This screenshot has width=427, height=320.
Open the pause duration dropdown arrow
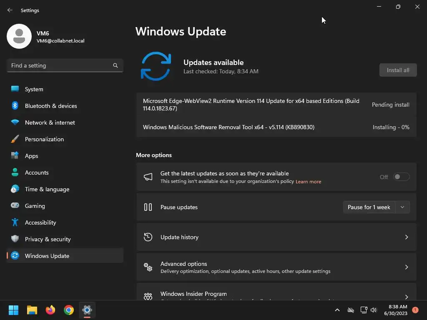(x=402, y=207)
